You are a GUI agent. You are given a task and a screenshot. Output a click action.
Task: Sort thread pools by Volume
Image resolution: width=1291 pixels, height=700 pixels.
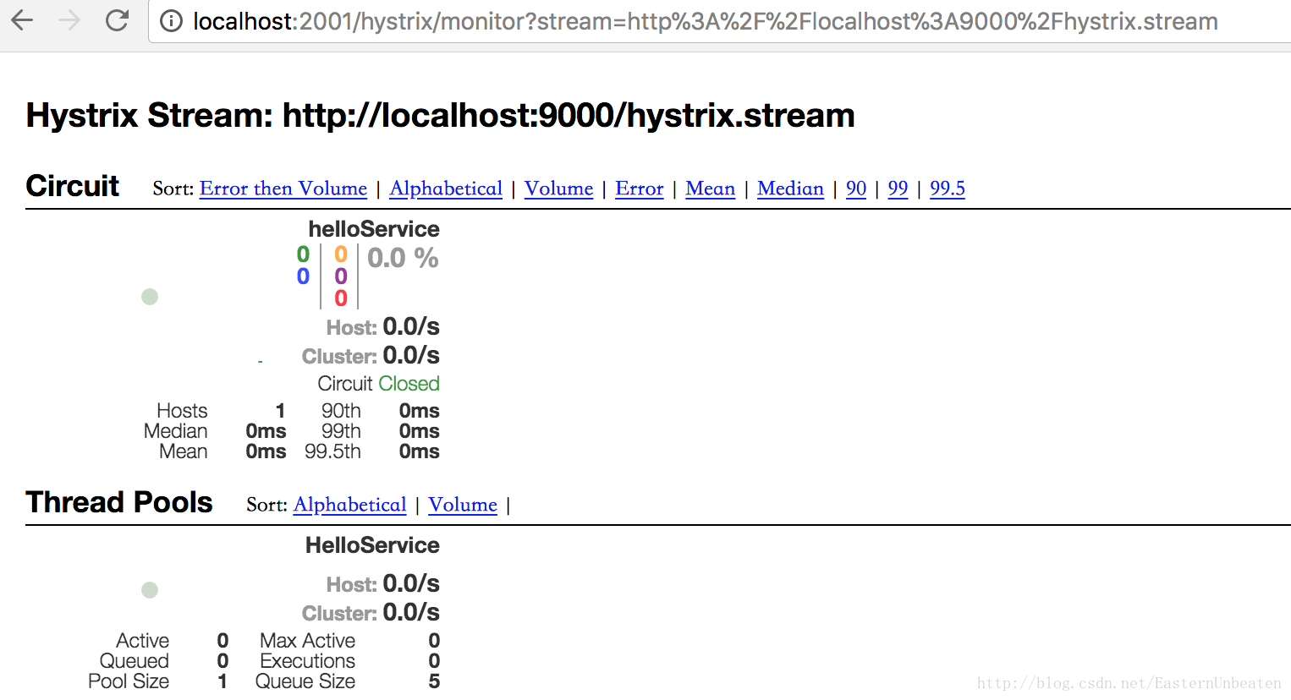coord(463,505)
